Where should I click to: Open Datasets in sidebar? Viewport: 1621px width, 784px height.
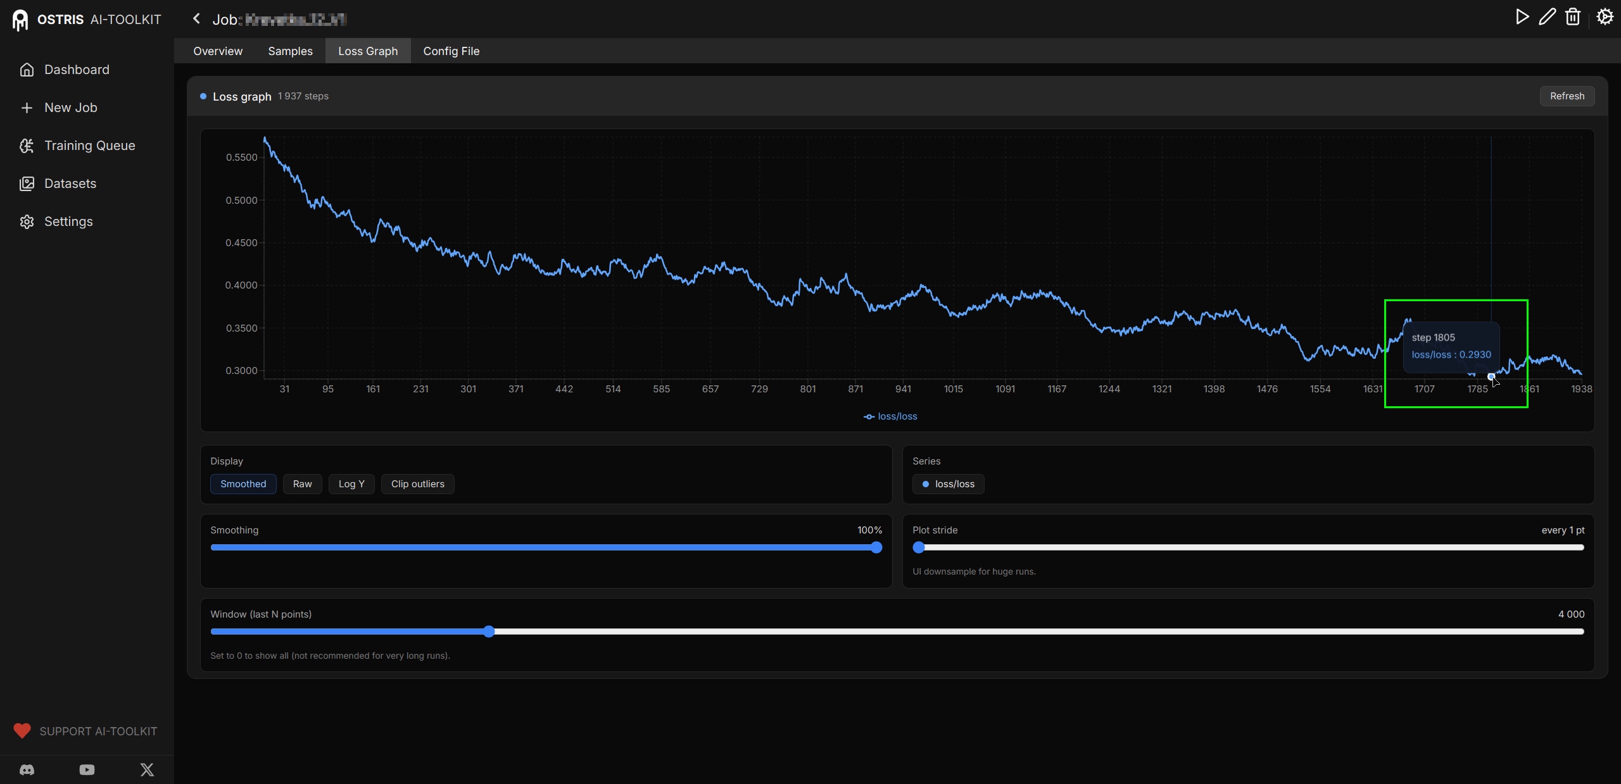[x=70, y=184]
